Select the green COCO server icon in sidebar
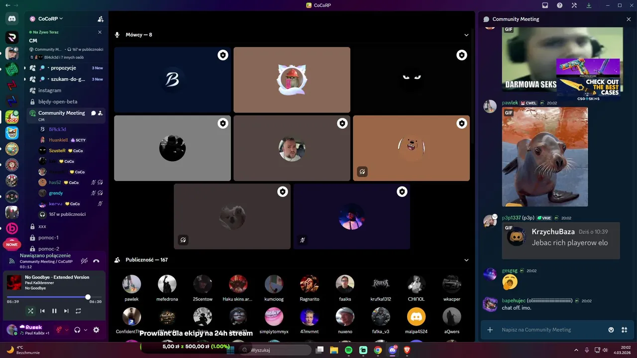 point(12,117)
